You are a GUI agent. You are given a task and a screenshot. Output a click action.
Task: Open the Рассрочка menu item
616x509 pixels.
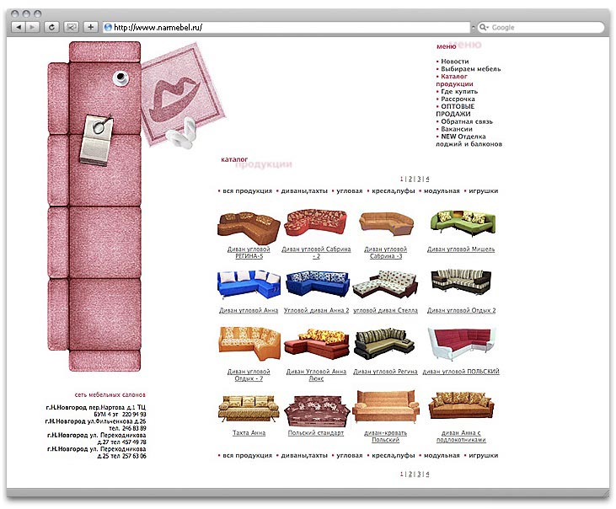coord(458,99)
